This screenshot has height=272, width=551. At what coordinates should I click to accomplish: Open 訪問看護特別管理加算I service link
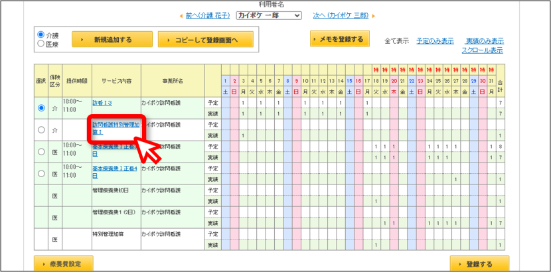116,129
